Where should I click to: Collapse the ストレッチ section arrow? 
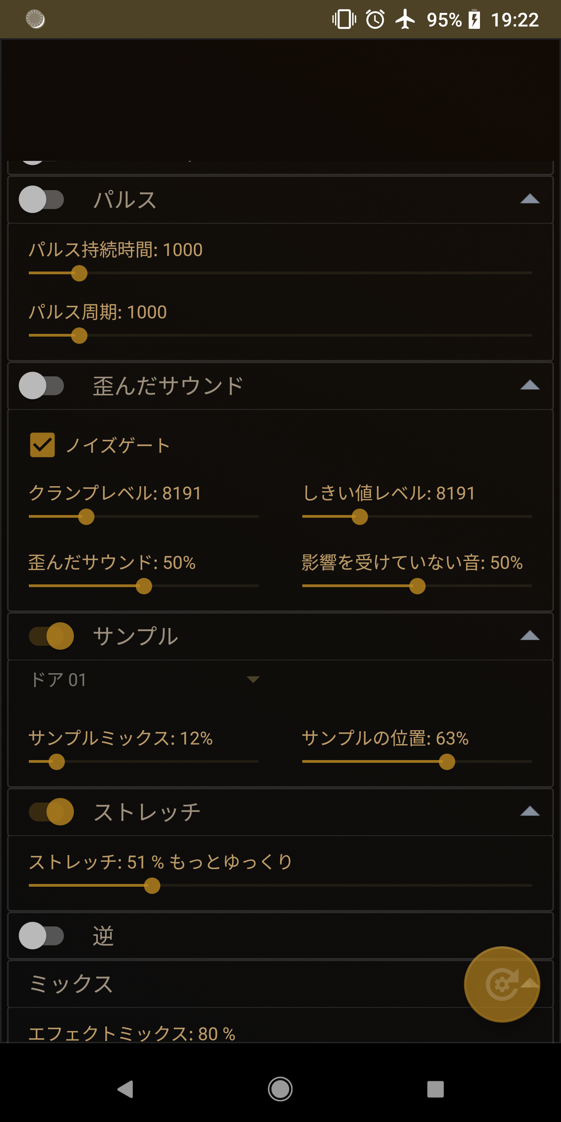[530, 812]
